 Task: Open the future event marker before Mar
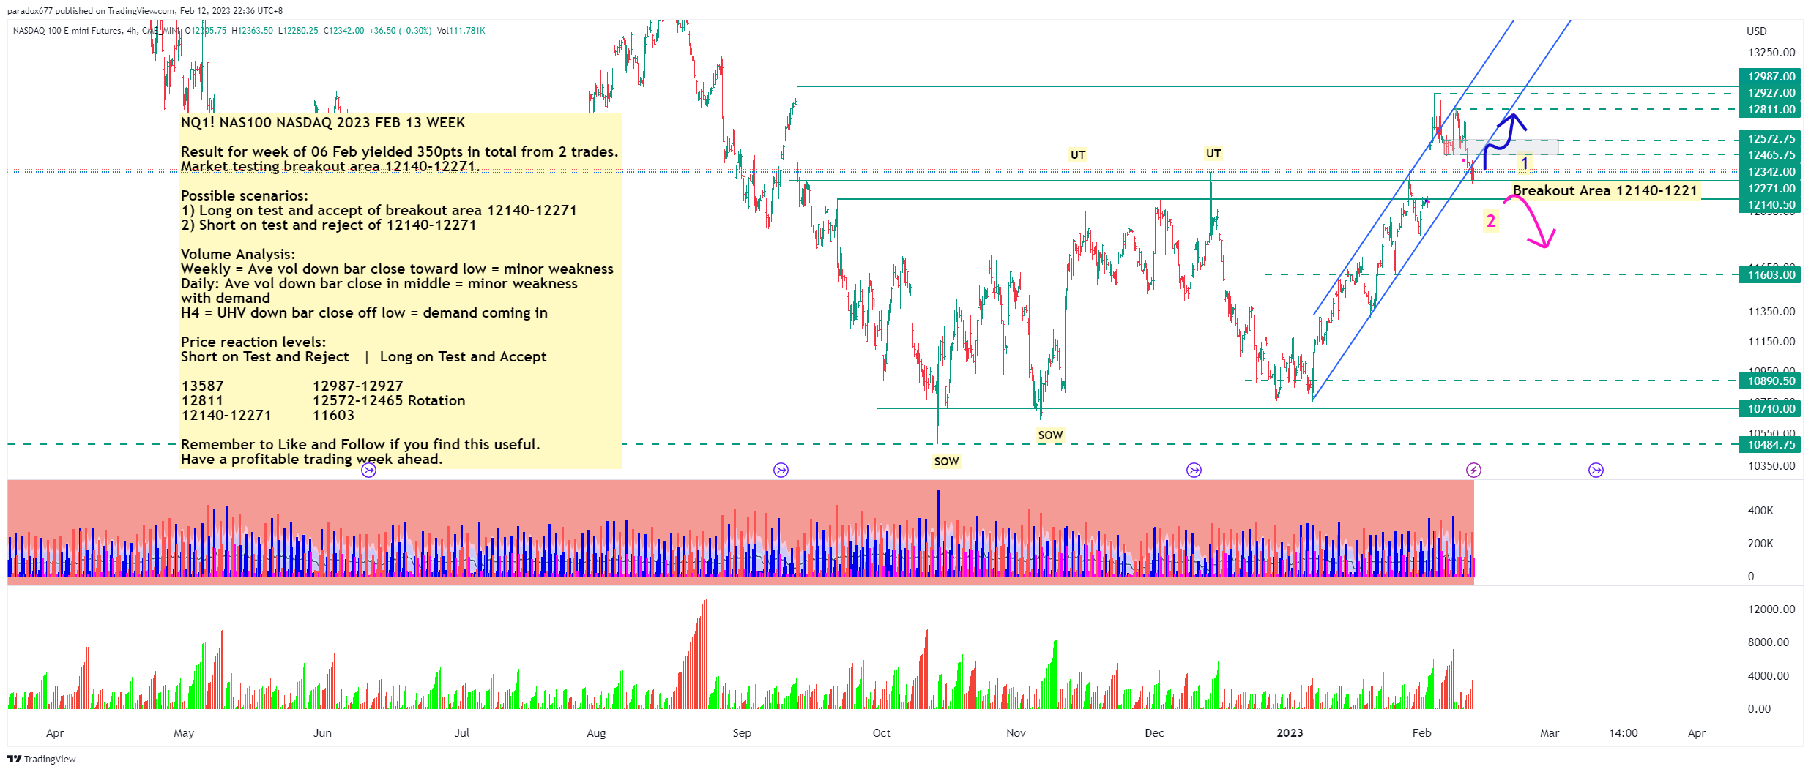point(1596,470)
